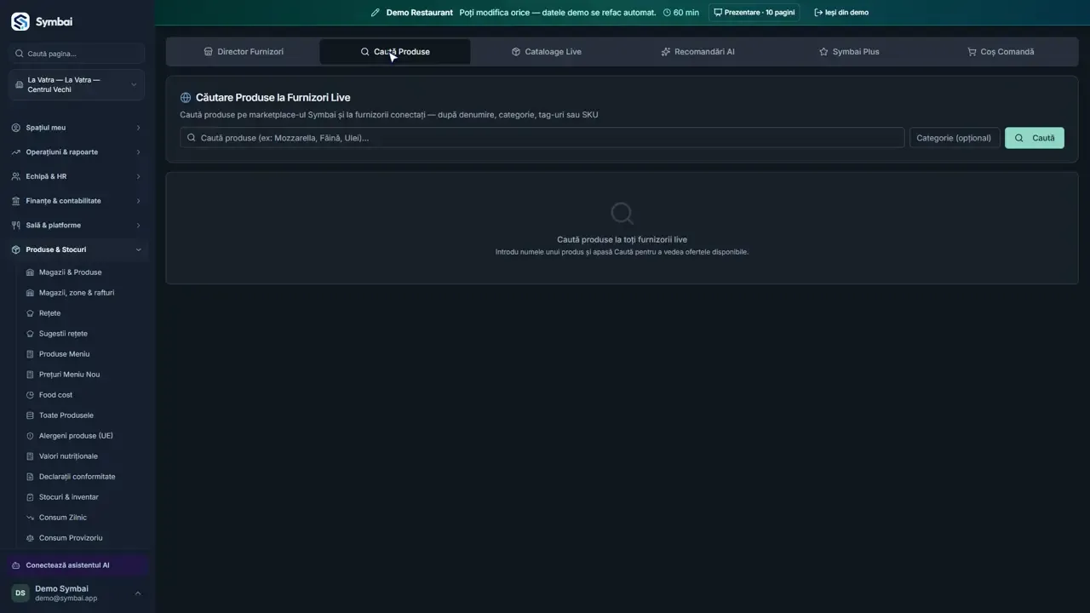The height and width of the screenshot is (613, 1090).
Task: Expand the Spațiul meu section
Action: [x=77, y=128]
